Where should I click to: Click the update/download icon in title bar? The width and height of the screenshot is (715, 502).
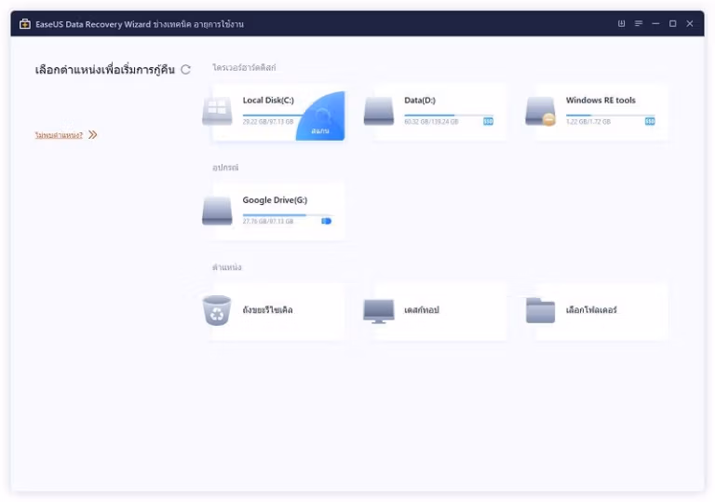621,23
